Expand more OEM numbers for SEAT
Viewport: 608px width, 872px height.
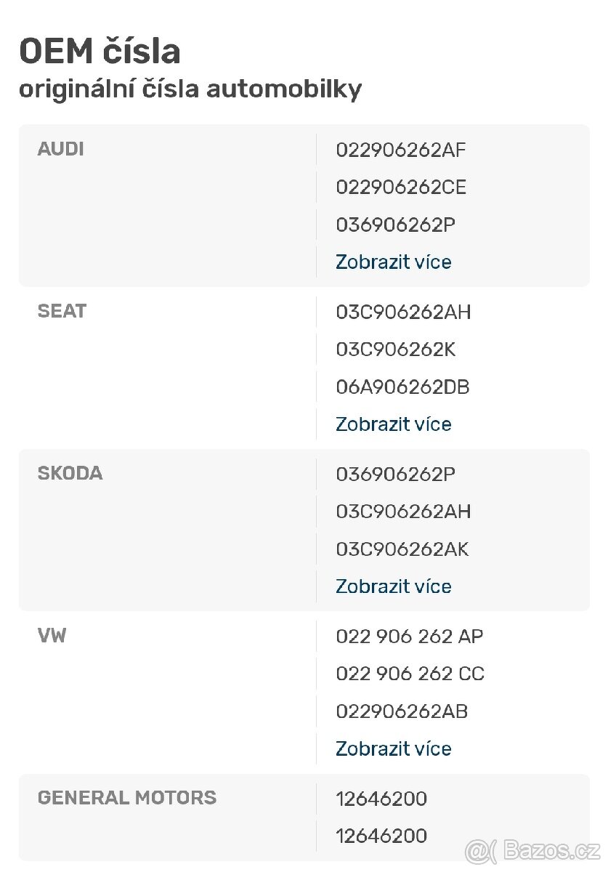click(393, 424)
